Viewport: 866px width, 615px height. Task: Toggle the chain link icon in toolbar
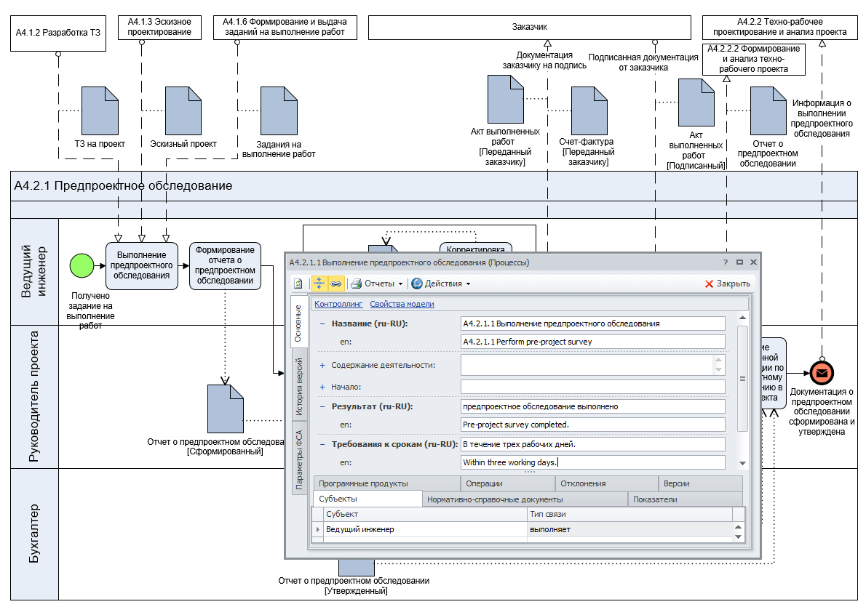tap(335, 284)
